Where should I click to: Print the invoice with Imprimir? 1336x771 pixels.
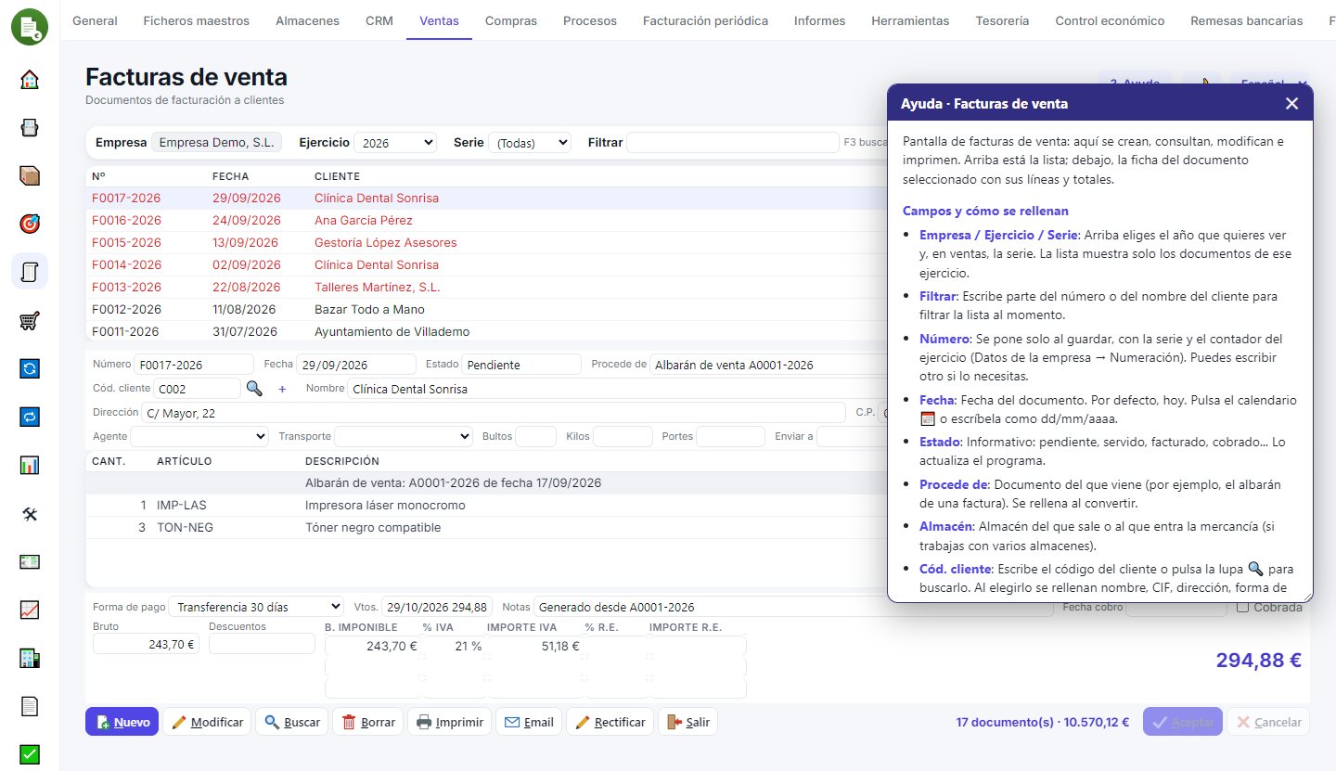[x=450, y=722]
